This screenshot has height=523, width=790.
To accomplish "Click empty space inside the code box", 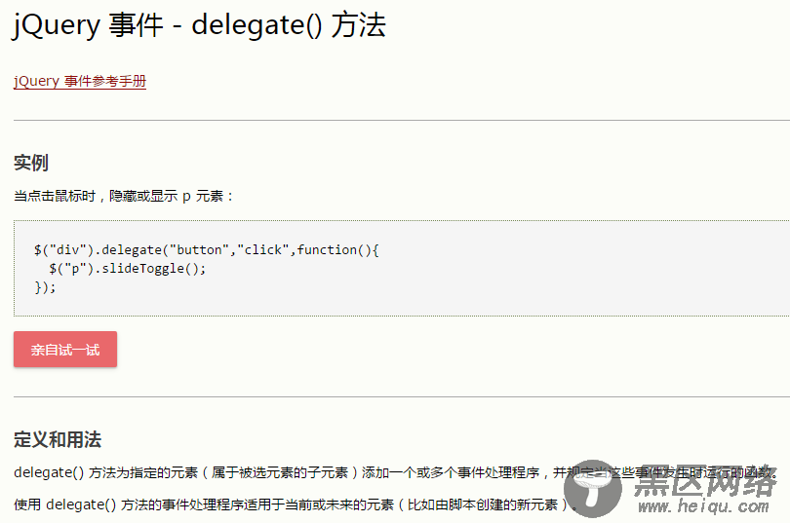I will (585, 282).
